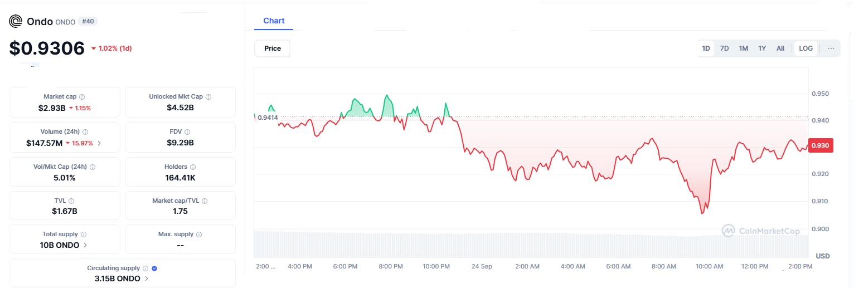Screen dimensions: 854x288
Task: Show the FDV info icon
Action: (x=187, y=132)
